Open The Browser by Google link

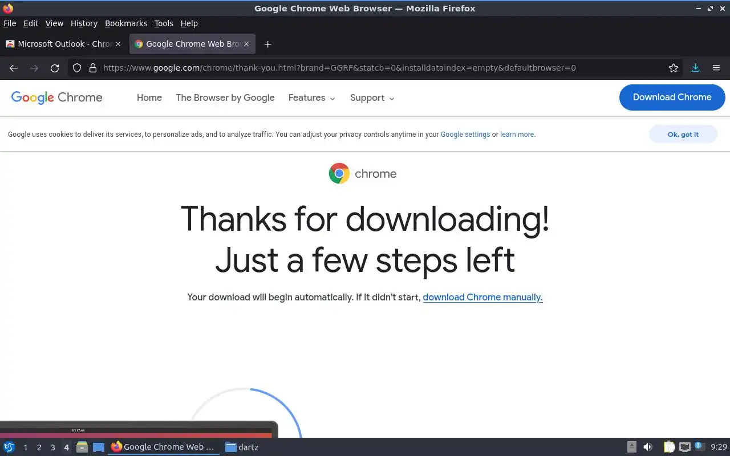[x=225, y=98]
